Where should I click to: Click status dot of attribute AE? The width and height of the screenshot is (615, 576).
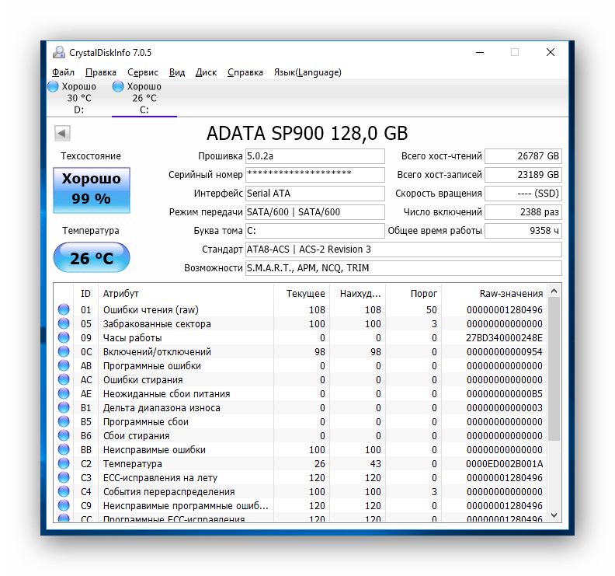click(64, 393)
